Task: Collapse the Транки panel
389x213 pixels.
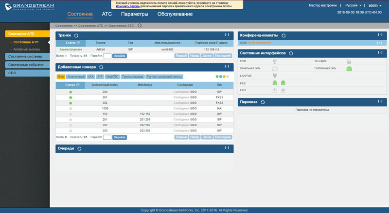Action: coord(227,34)
